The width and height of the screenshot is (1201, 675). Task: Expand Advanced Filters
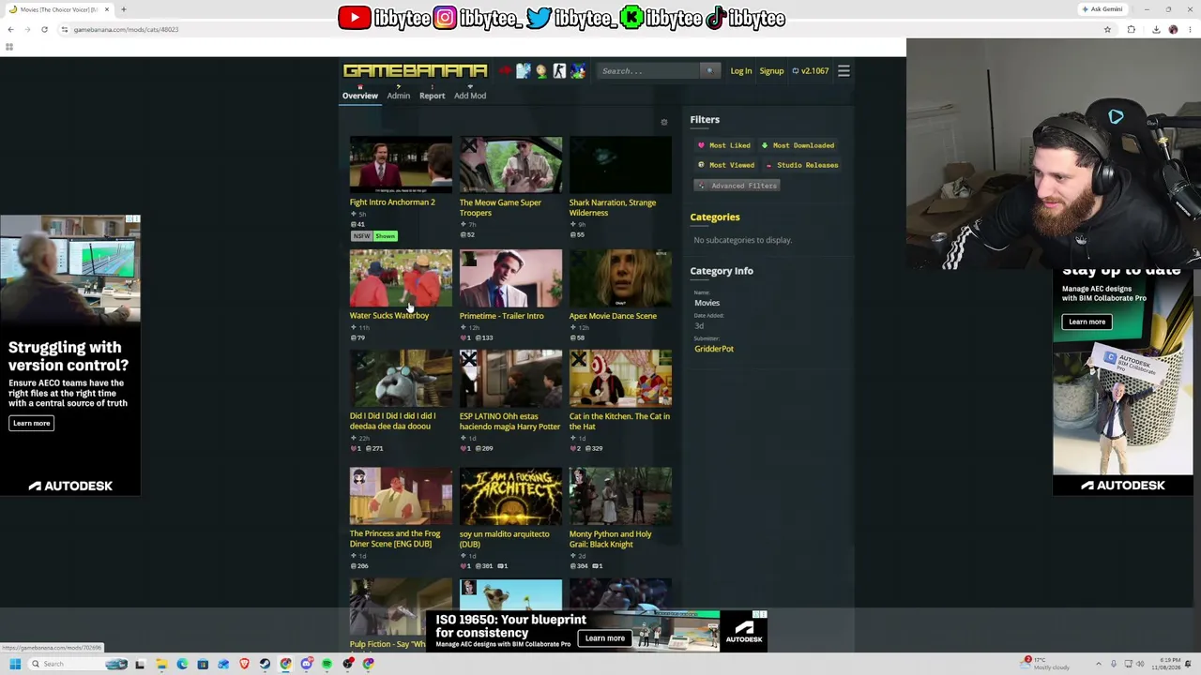click(737, 186)
